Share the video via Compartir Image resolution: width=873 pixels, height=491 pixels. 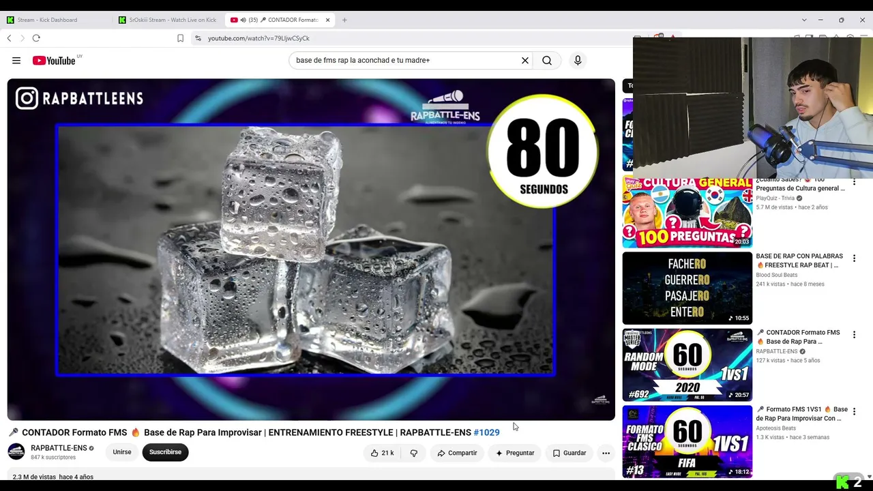457,453
